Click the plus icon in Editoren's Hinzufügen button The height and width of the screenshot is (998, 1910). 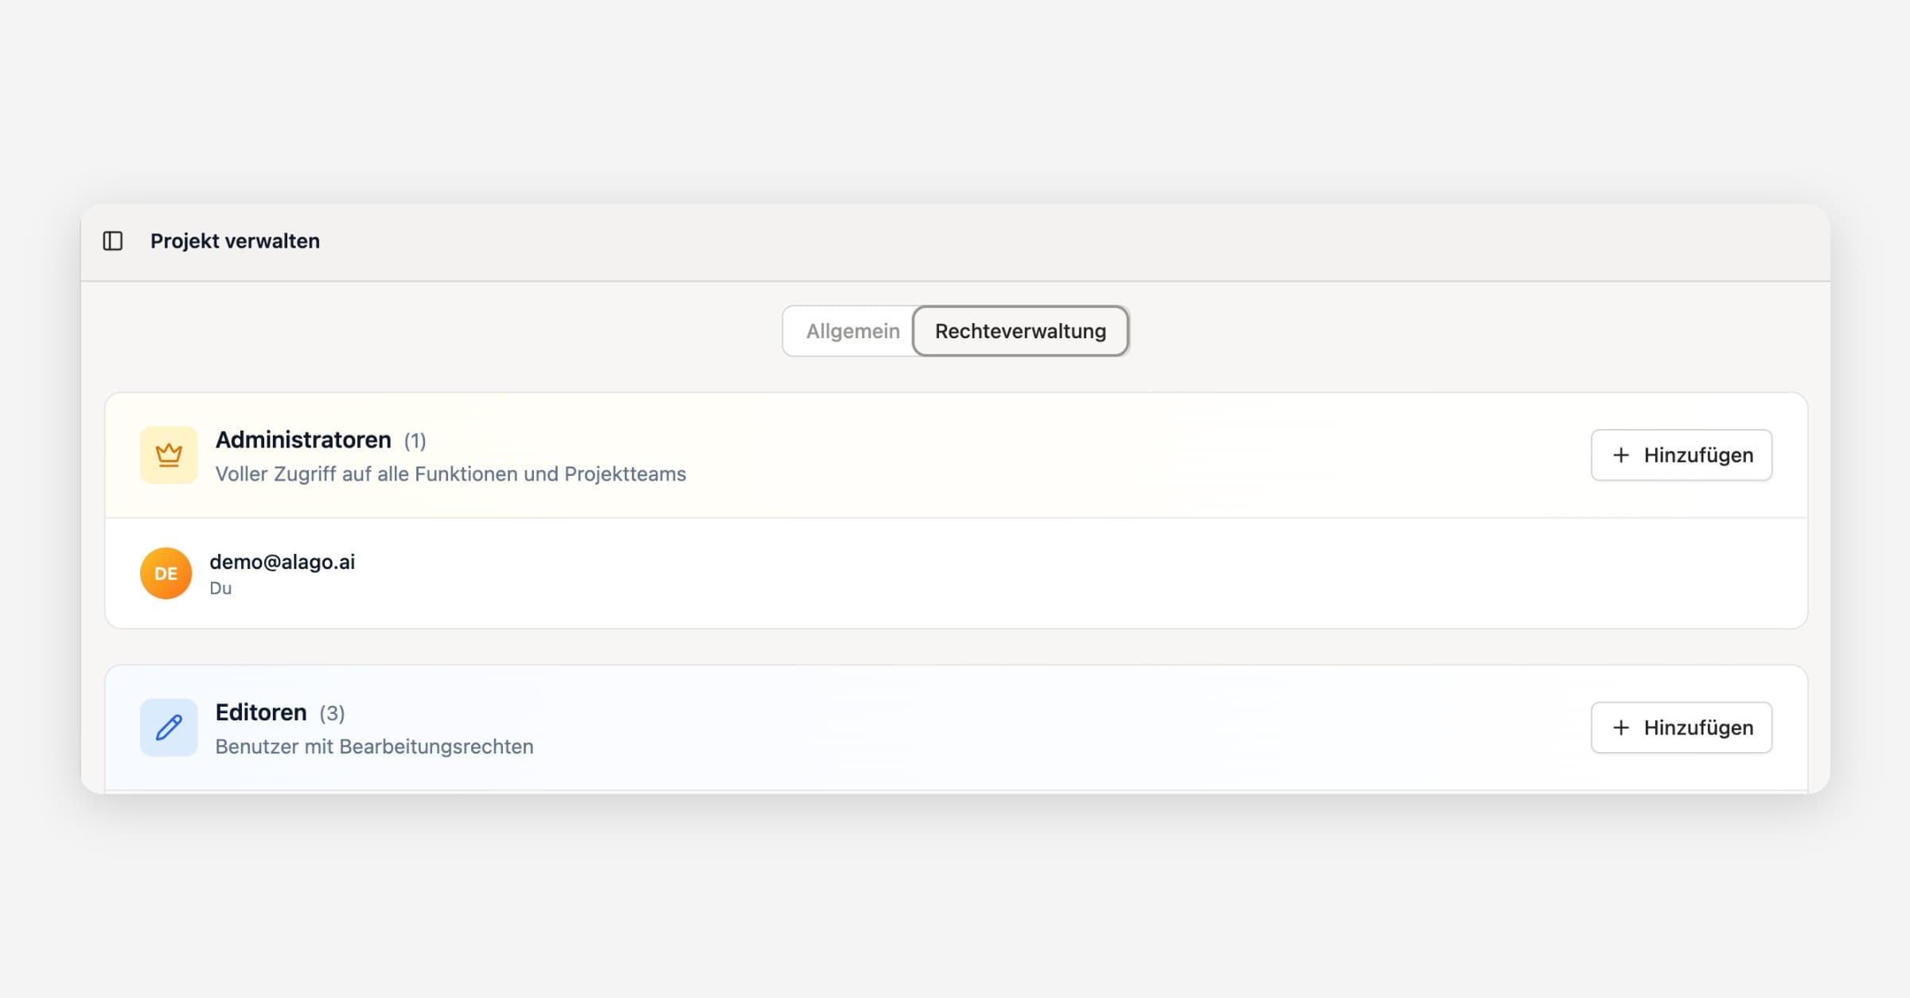(x=1621, y=727)
